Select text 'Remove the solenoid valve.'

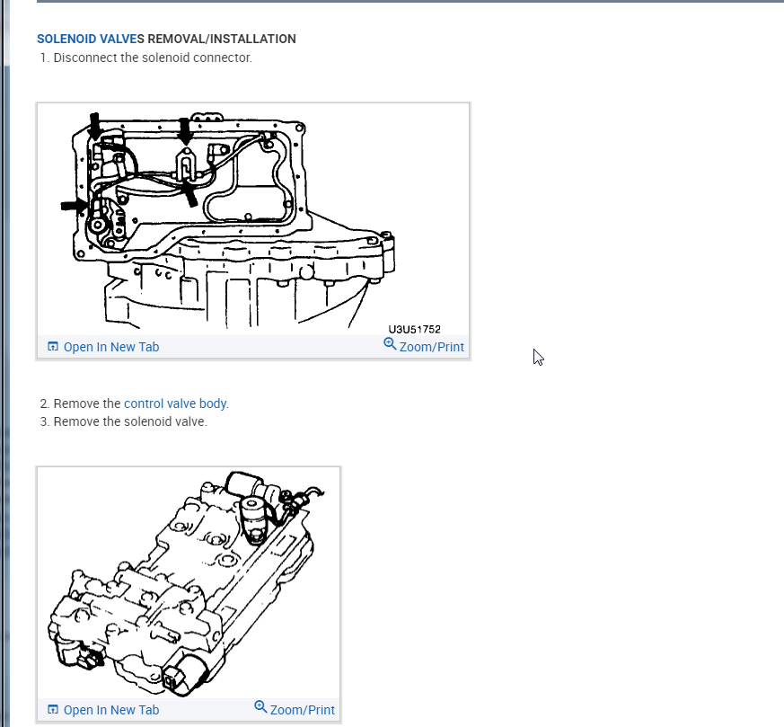[130, 421]
